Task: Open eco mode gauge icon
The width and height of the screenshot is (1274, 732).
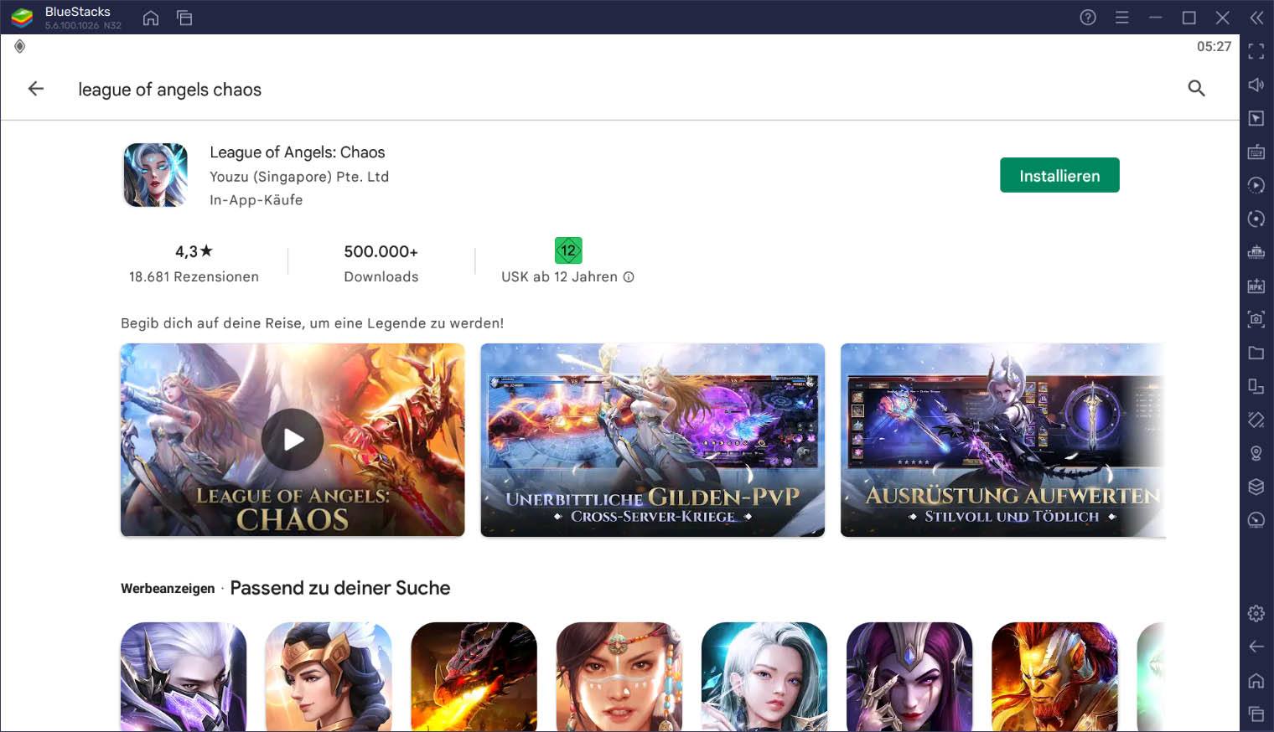Action: pyautogui.click(x=1256, y=520)
